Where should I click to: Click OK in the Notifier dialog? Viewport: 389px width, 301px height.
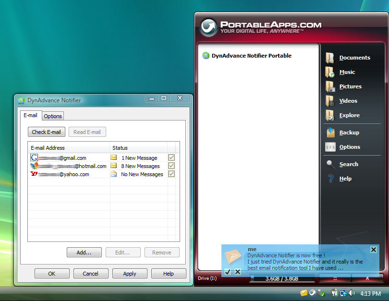[x=52, y=274]
